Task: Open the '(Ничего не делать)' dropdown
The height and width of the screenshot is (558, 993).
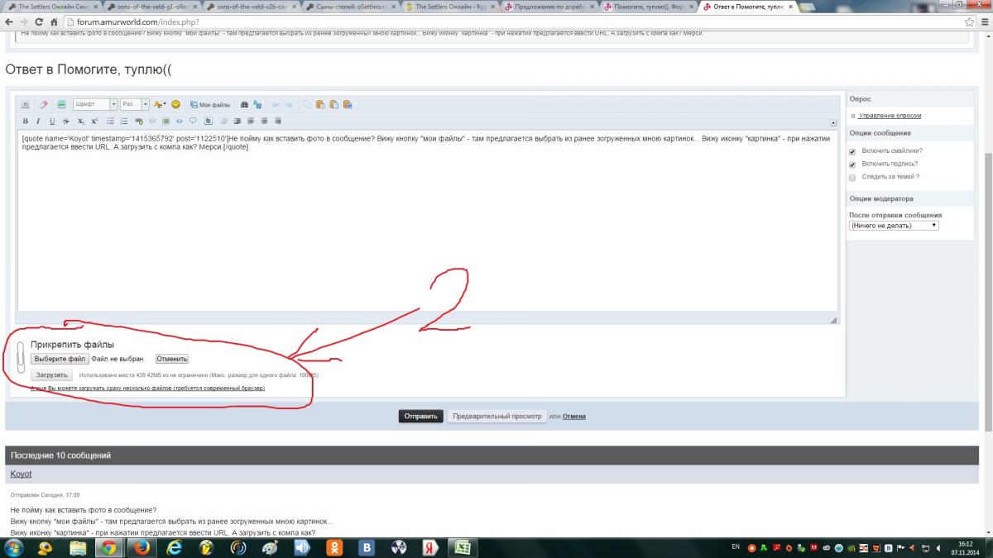Action: point(894,225)
